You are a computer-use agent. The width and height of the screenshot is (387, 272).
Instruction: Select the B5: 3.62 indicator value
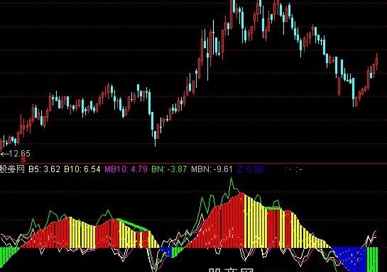click(45, 169)
